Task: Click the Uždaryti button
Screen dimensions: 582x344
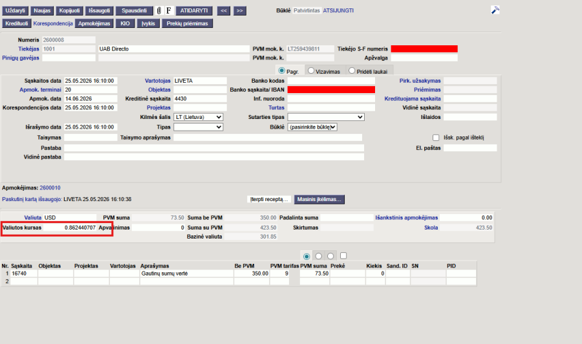Action: 16,11
